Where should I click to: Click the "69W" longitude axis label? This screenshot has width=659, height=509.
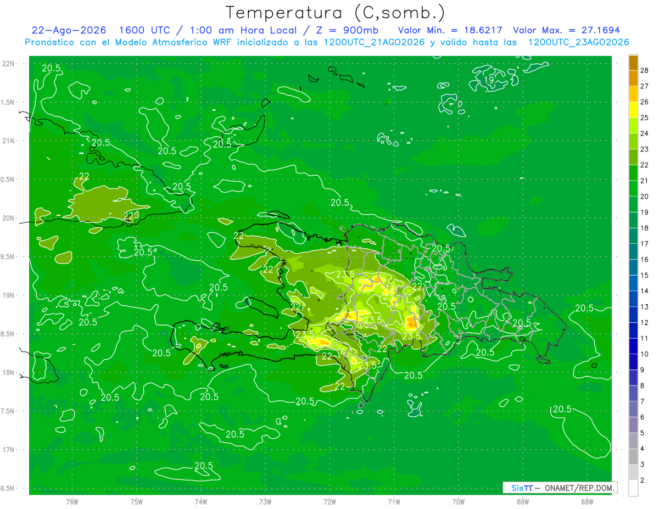coord(523,501)
